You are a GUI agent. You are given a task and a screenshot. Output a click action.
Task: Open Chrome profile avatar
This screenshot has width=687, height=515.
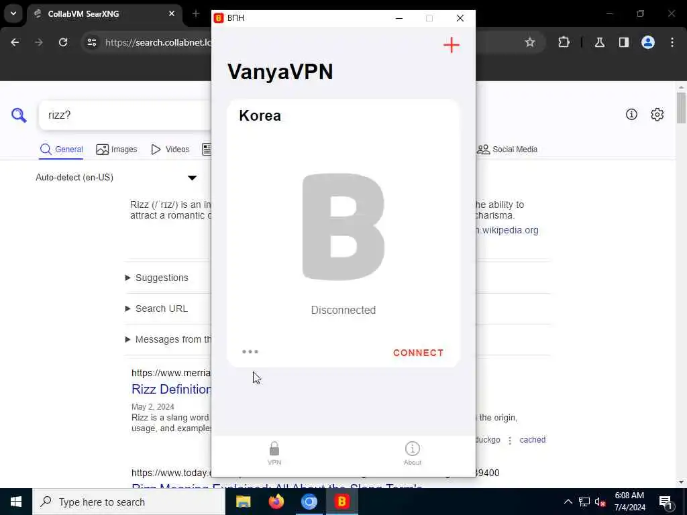point(648,42)
